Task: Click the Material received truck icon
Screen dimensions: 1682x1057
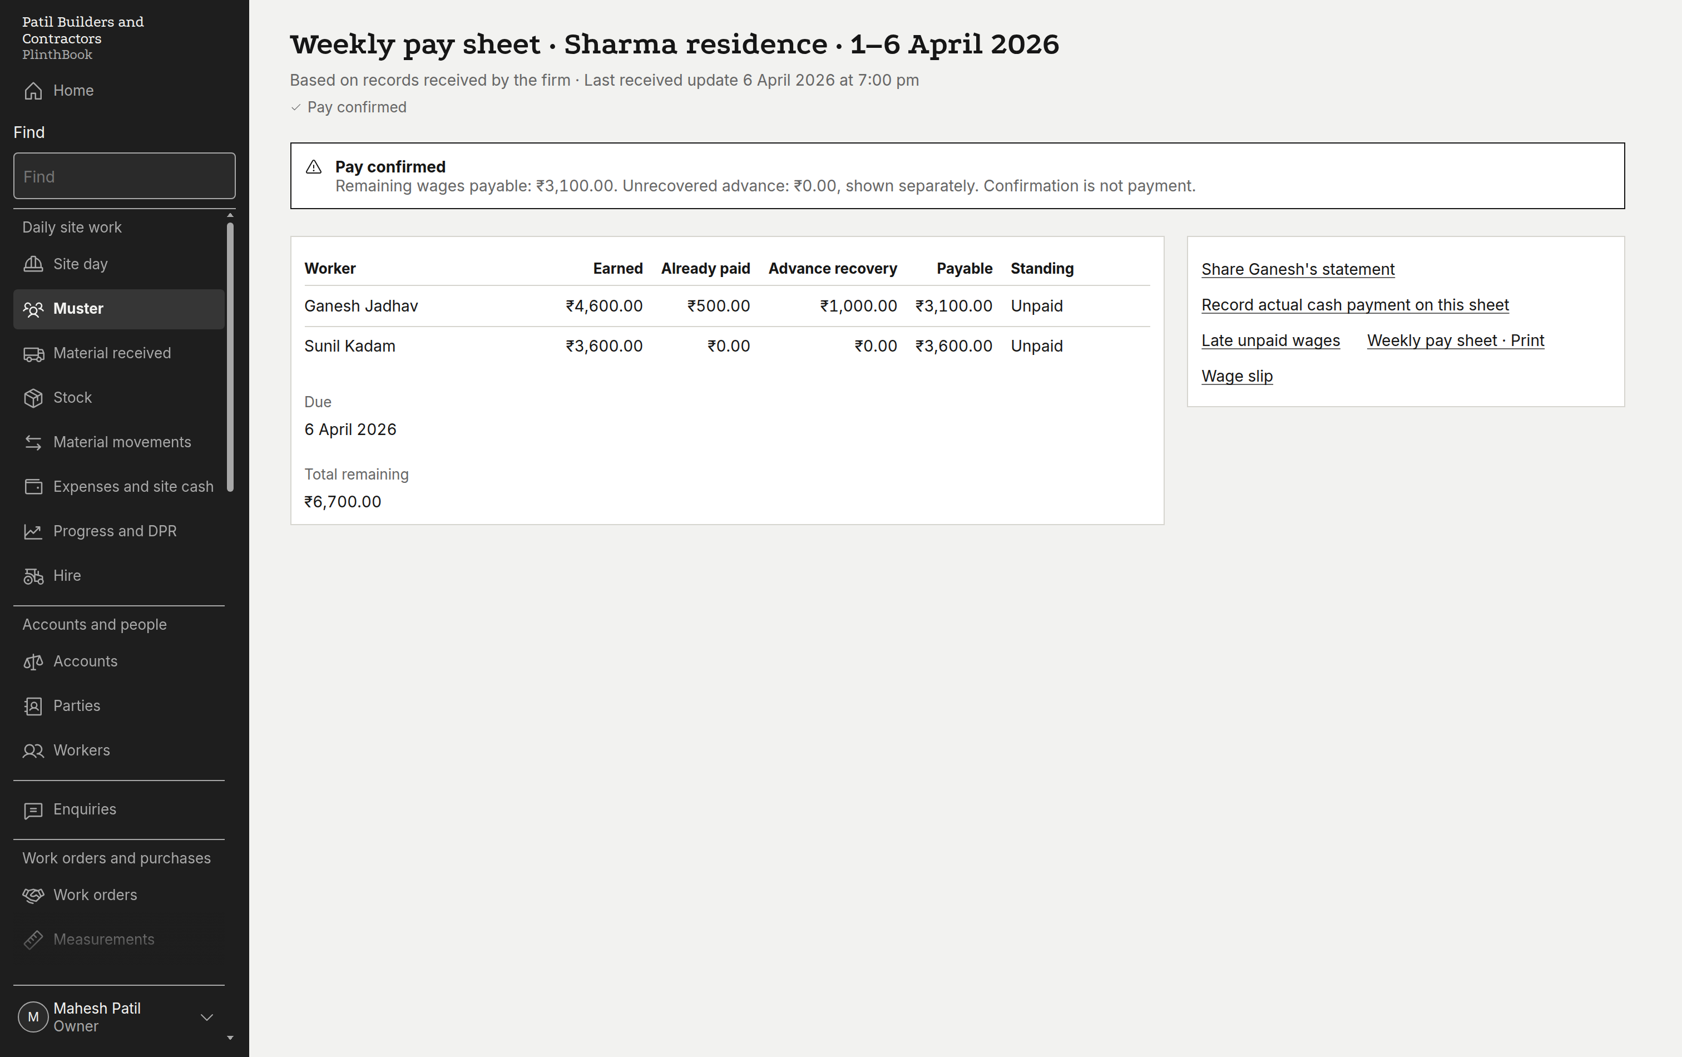Action: pos(33,353)
